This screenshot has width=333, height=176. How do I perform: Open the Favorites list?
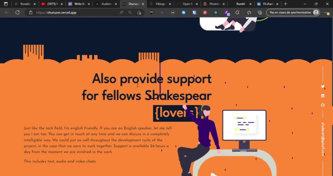pyautogui.click(x=249, y=13)
